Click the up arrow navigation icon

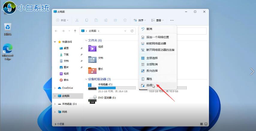coord(75,31)
